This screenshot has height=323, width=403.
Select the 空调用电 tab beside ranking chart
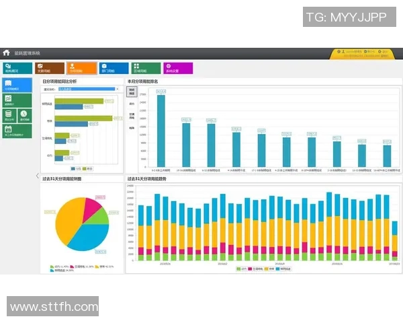(x=132, y=116)
